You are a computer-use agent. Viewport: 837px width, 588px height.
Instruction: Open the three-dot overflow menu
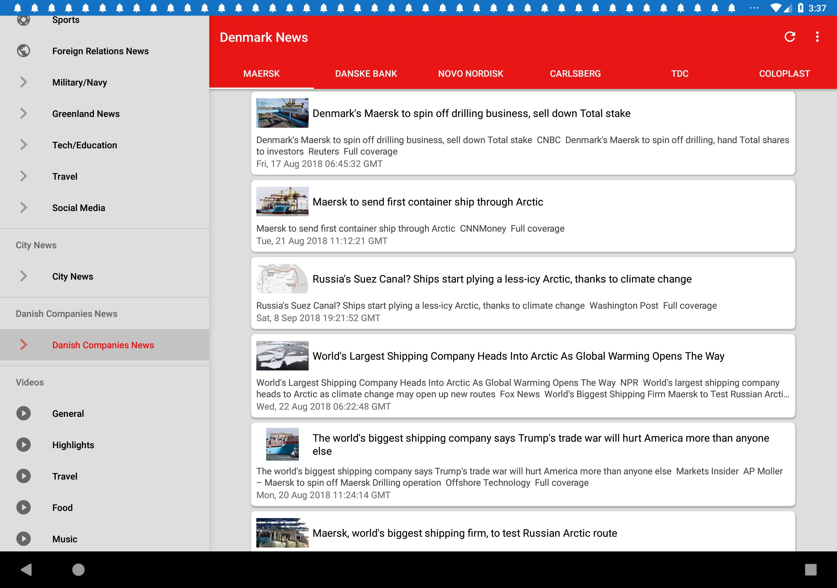pyautogui.click(x=817, y=37)
